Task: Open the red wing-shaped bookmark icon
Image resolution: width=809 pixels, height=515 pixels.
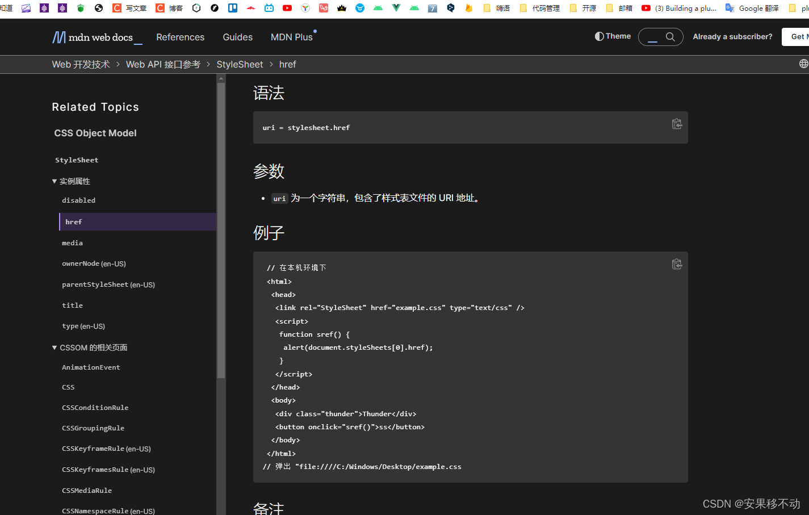Action: [x=251, y=8]
